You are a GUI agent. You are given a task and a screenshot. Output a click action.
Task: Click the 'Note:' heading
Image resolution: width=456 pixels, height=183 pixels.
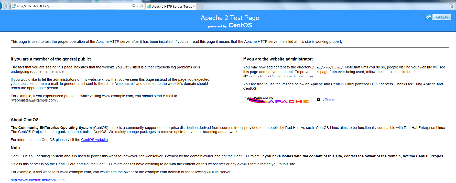click(16, 148)
